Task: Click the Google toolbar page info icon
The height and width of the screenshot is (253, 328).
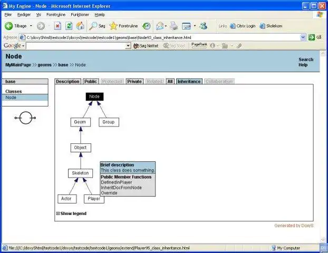Action: coord(213,45)
